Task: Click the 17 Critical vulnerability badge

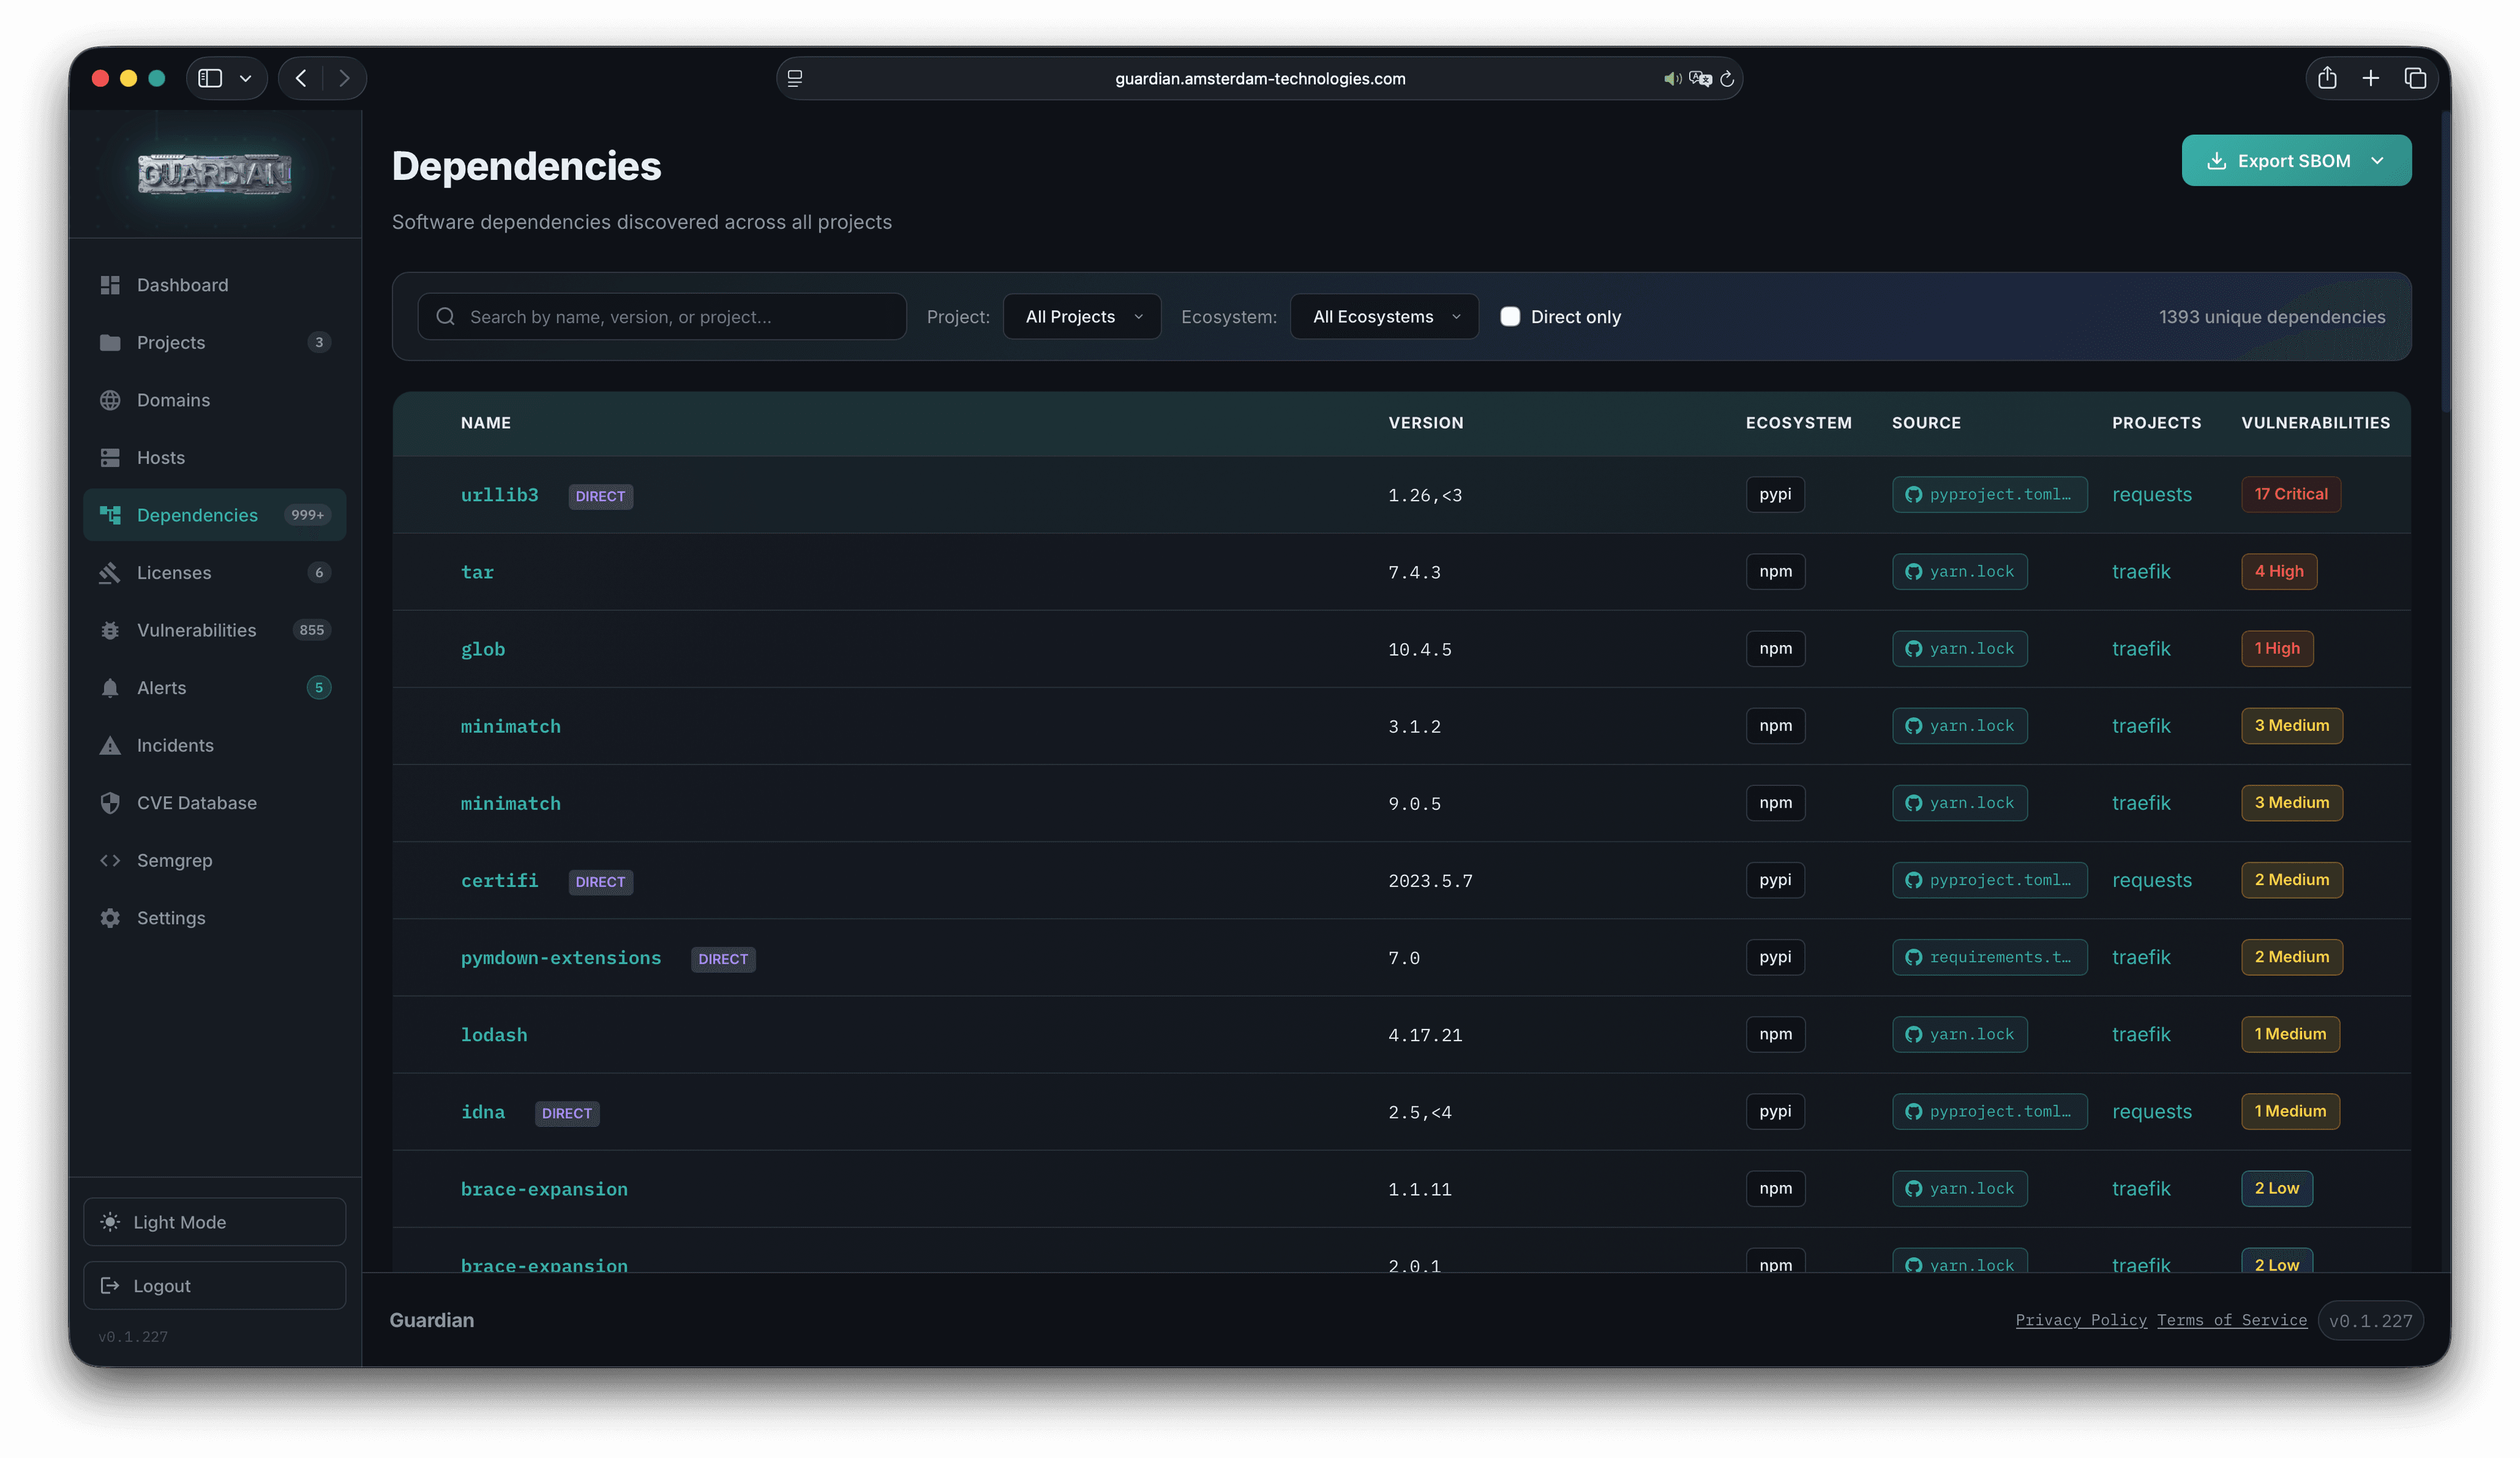Action: point(2290,494)
